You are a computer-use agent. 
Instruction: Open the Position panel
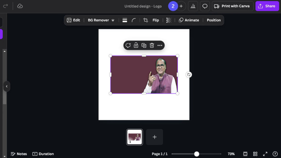click(214, 20)
